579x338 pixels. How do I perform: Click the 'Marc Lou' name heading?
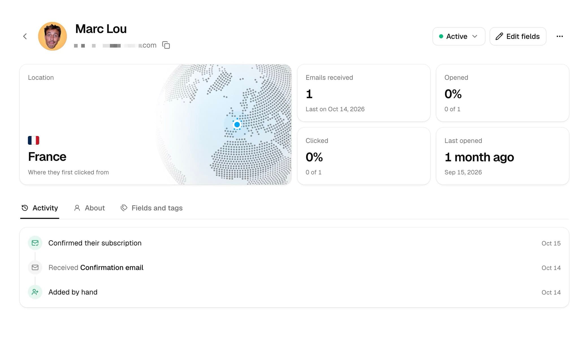click(101, 29)
